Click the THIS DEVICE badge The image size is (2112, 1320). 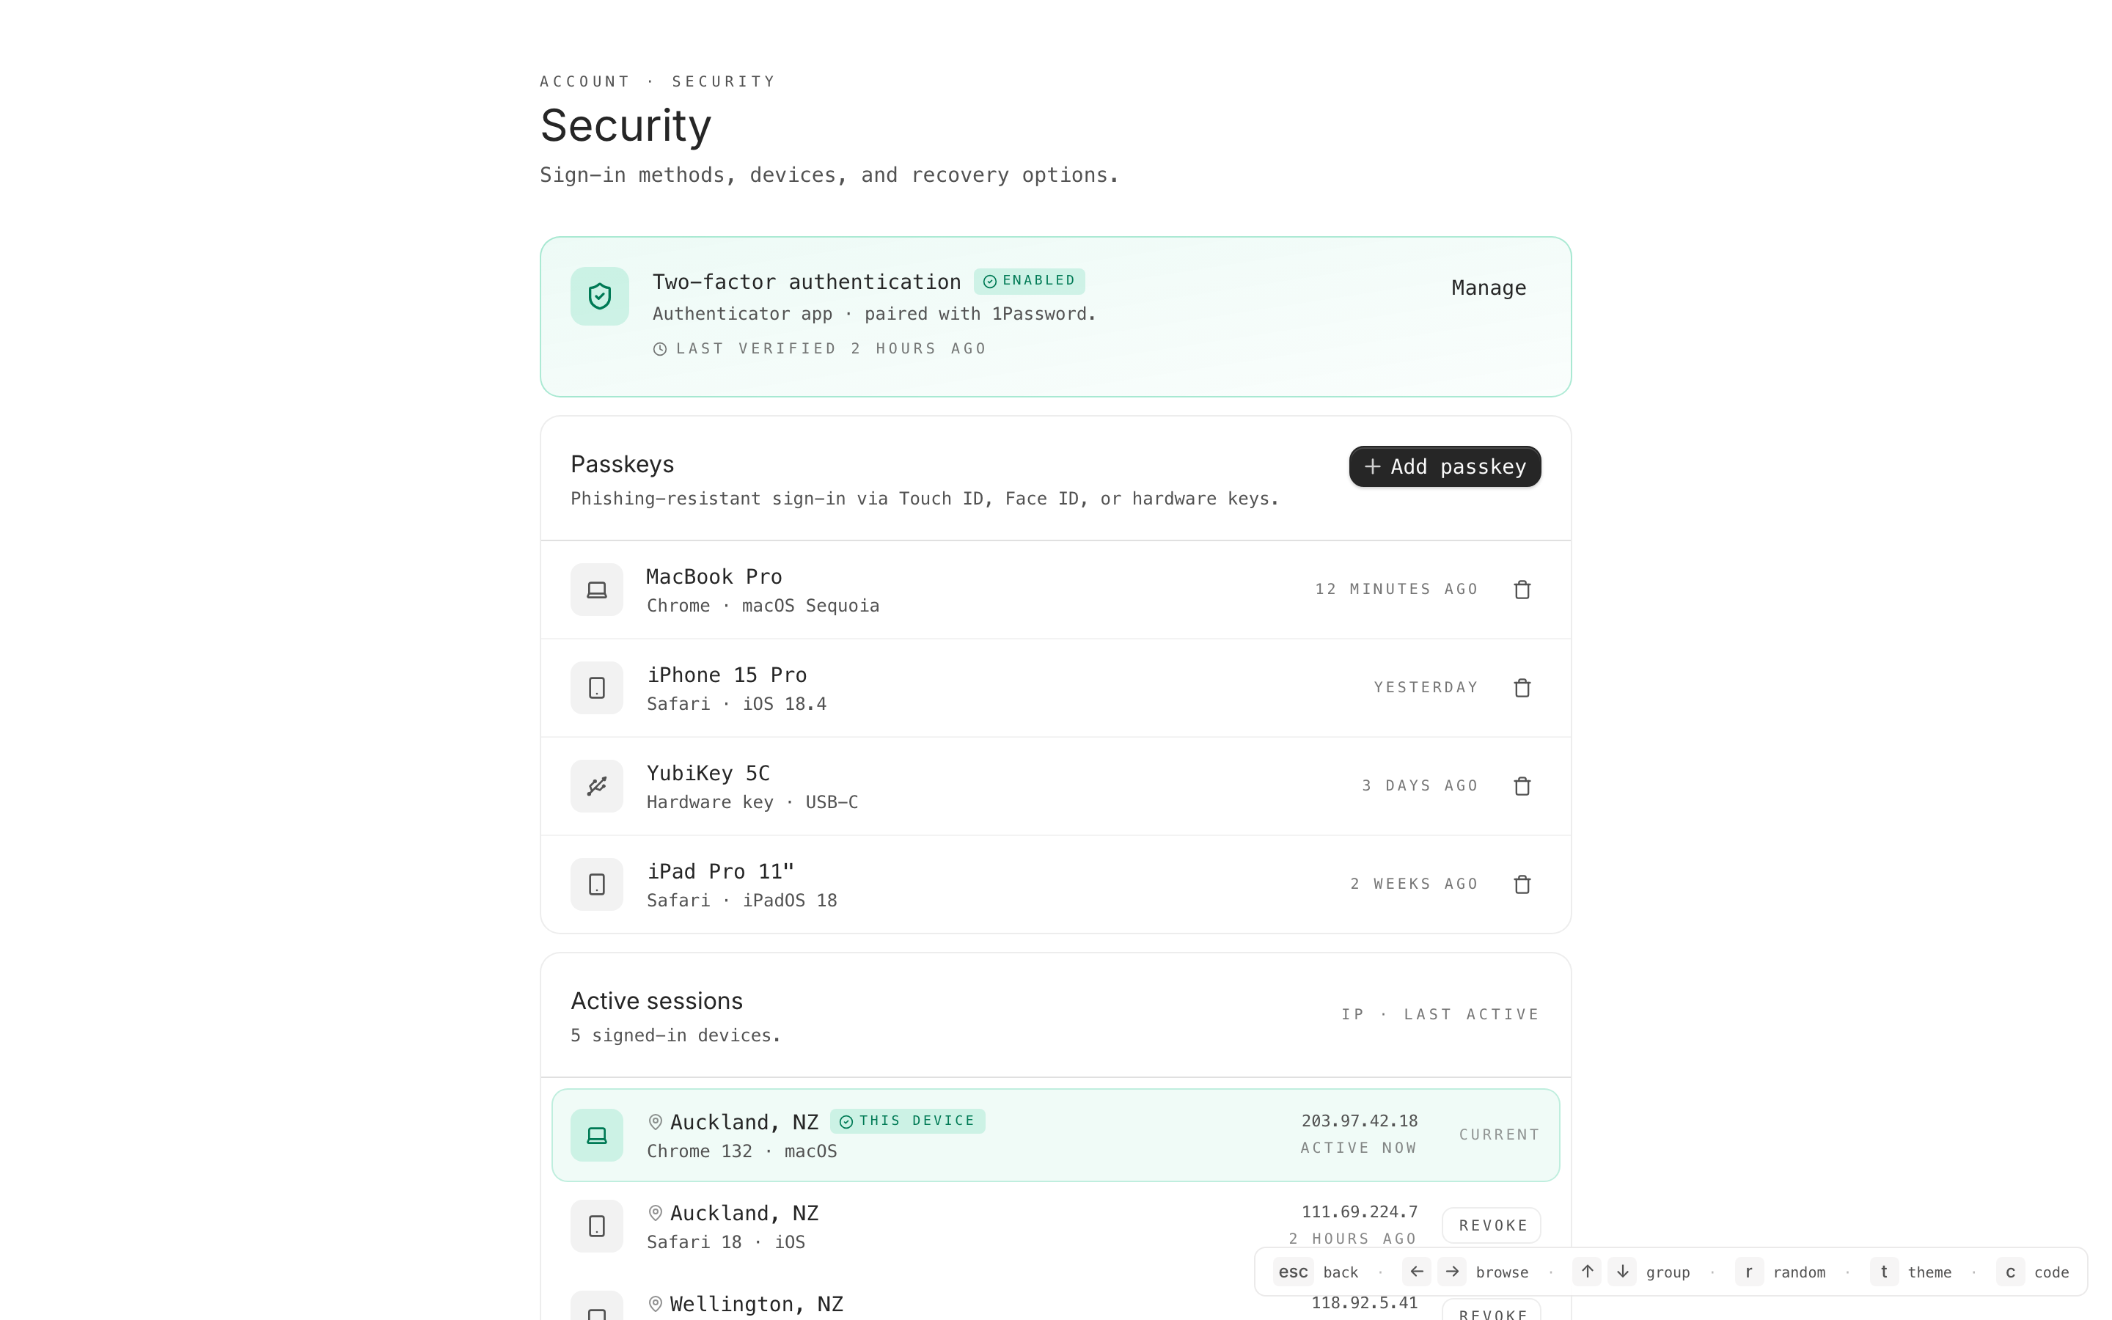[x=906, y=1121]
